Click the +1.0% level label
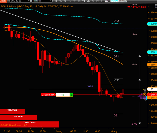 134,34
